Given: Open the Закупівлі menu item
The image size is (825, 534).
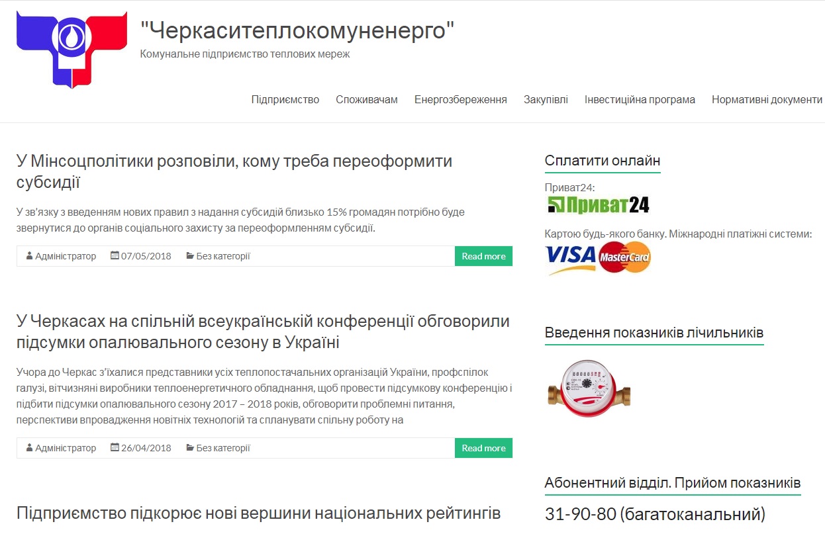Looking at the screenshot, I should [x=546, y=100].
